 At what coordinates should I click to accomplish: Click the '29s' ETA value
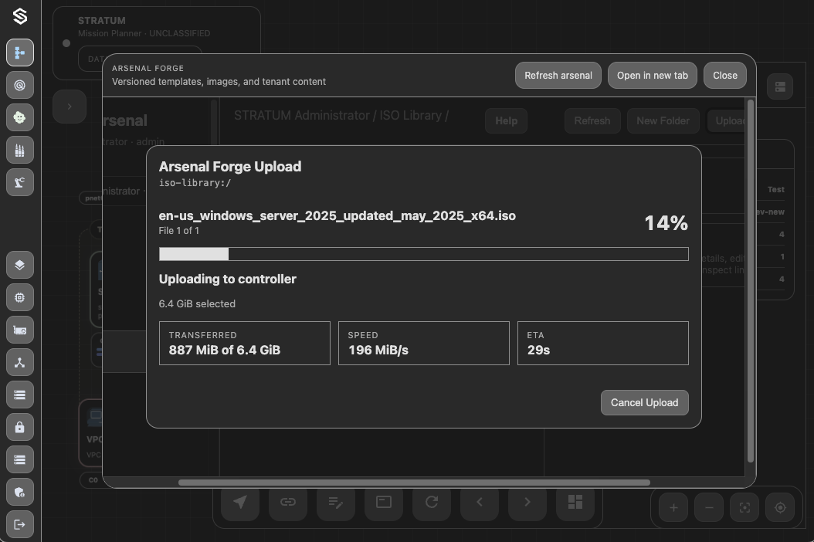538,350
